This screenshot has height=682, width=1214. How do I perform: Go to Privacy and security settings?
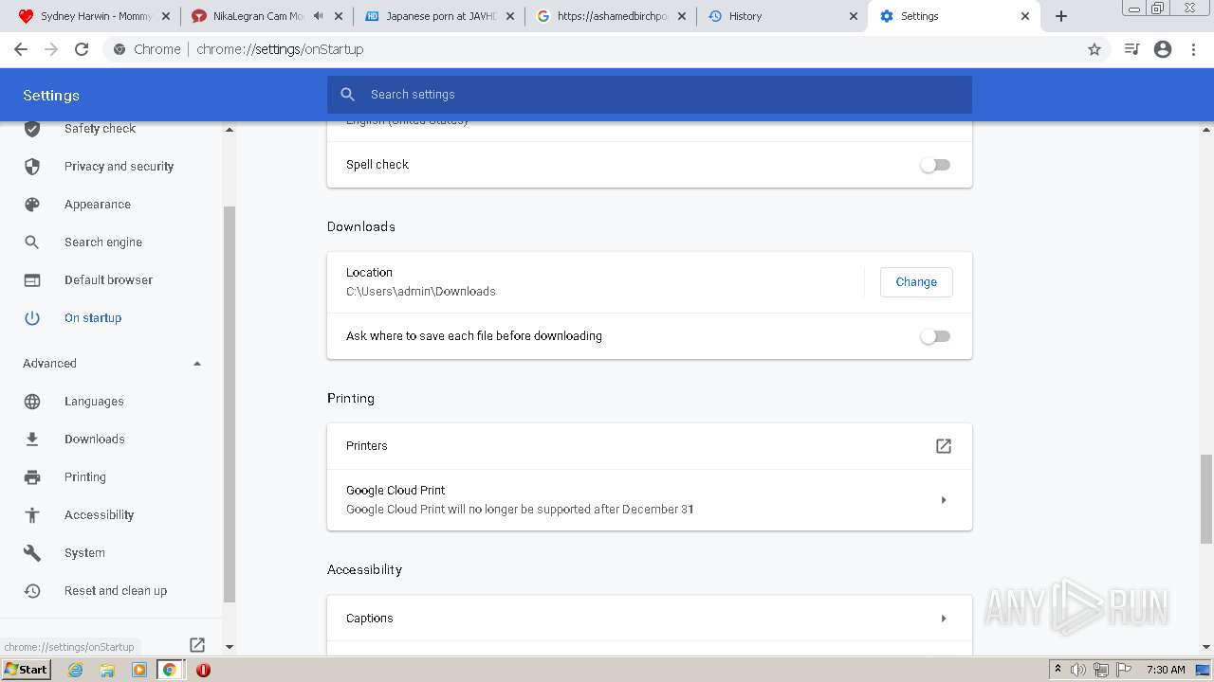pyautogui.click(x=119, y=167)
